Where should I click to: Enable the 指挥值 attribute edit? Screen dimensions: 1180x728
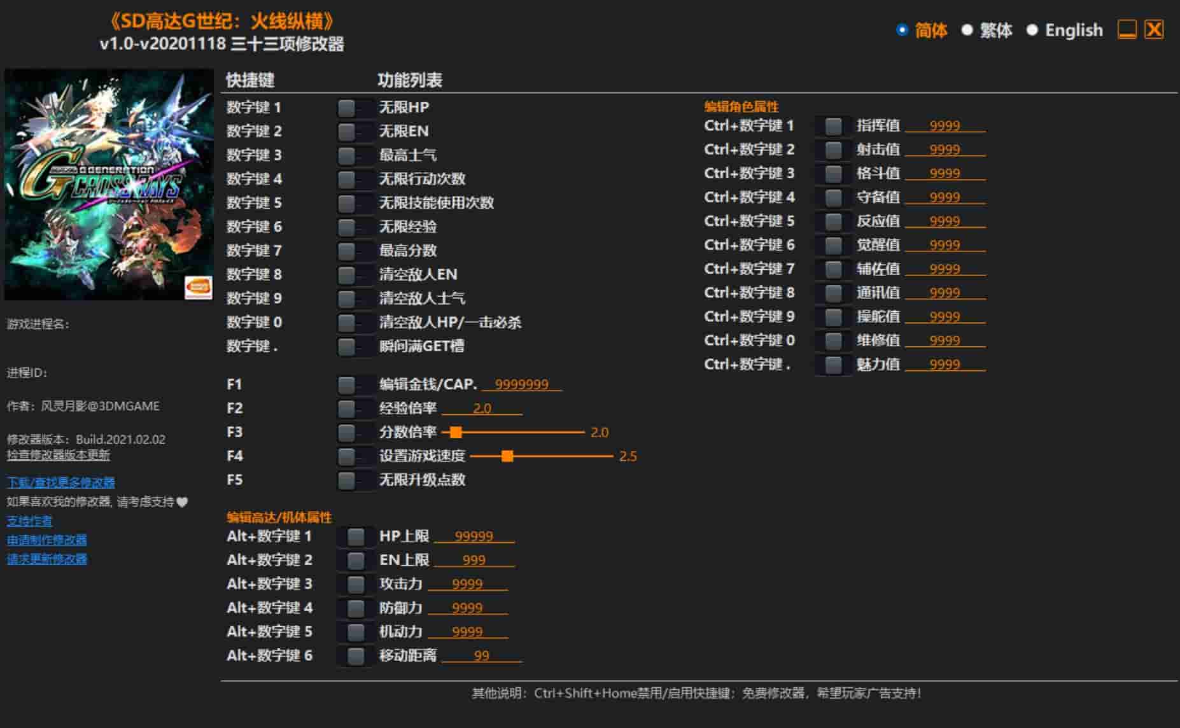tap(832, 125)
